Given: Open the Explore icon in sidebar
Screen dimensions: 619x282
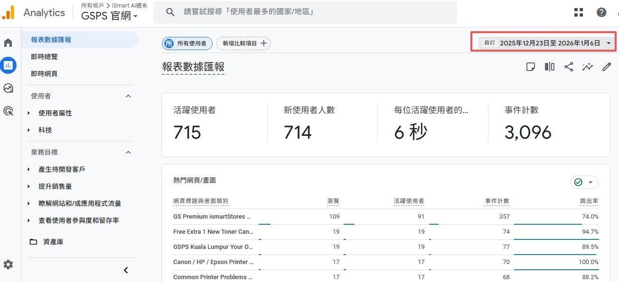Looking at the screenshot, I should pyautogui.click(x=8, y=88).
